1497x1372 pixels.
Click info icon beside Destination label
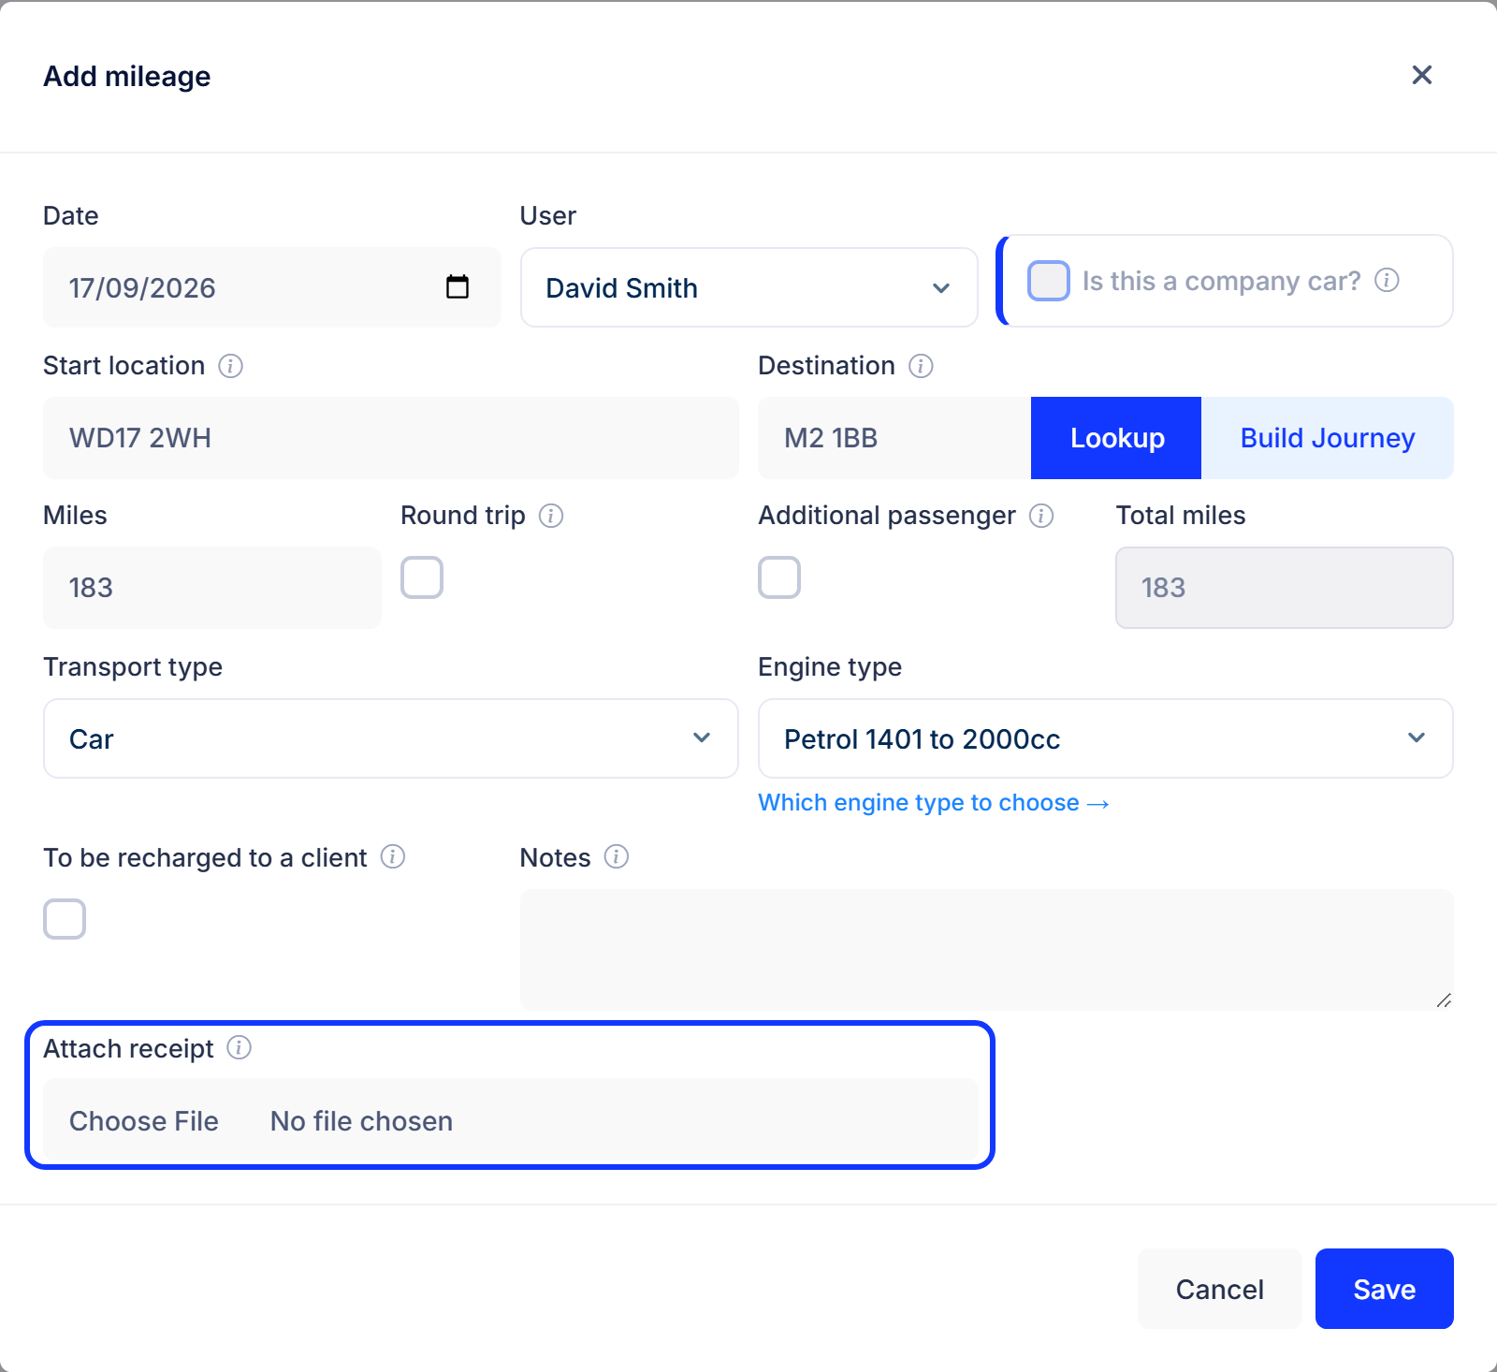(921, 366)
